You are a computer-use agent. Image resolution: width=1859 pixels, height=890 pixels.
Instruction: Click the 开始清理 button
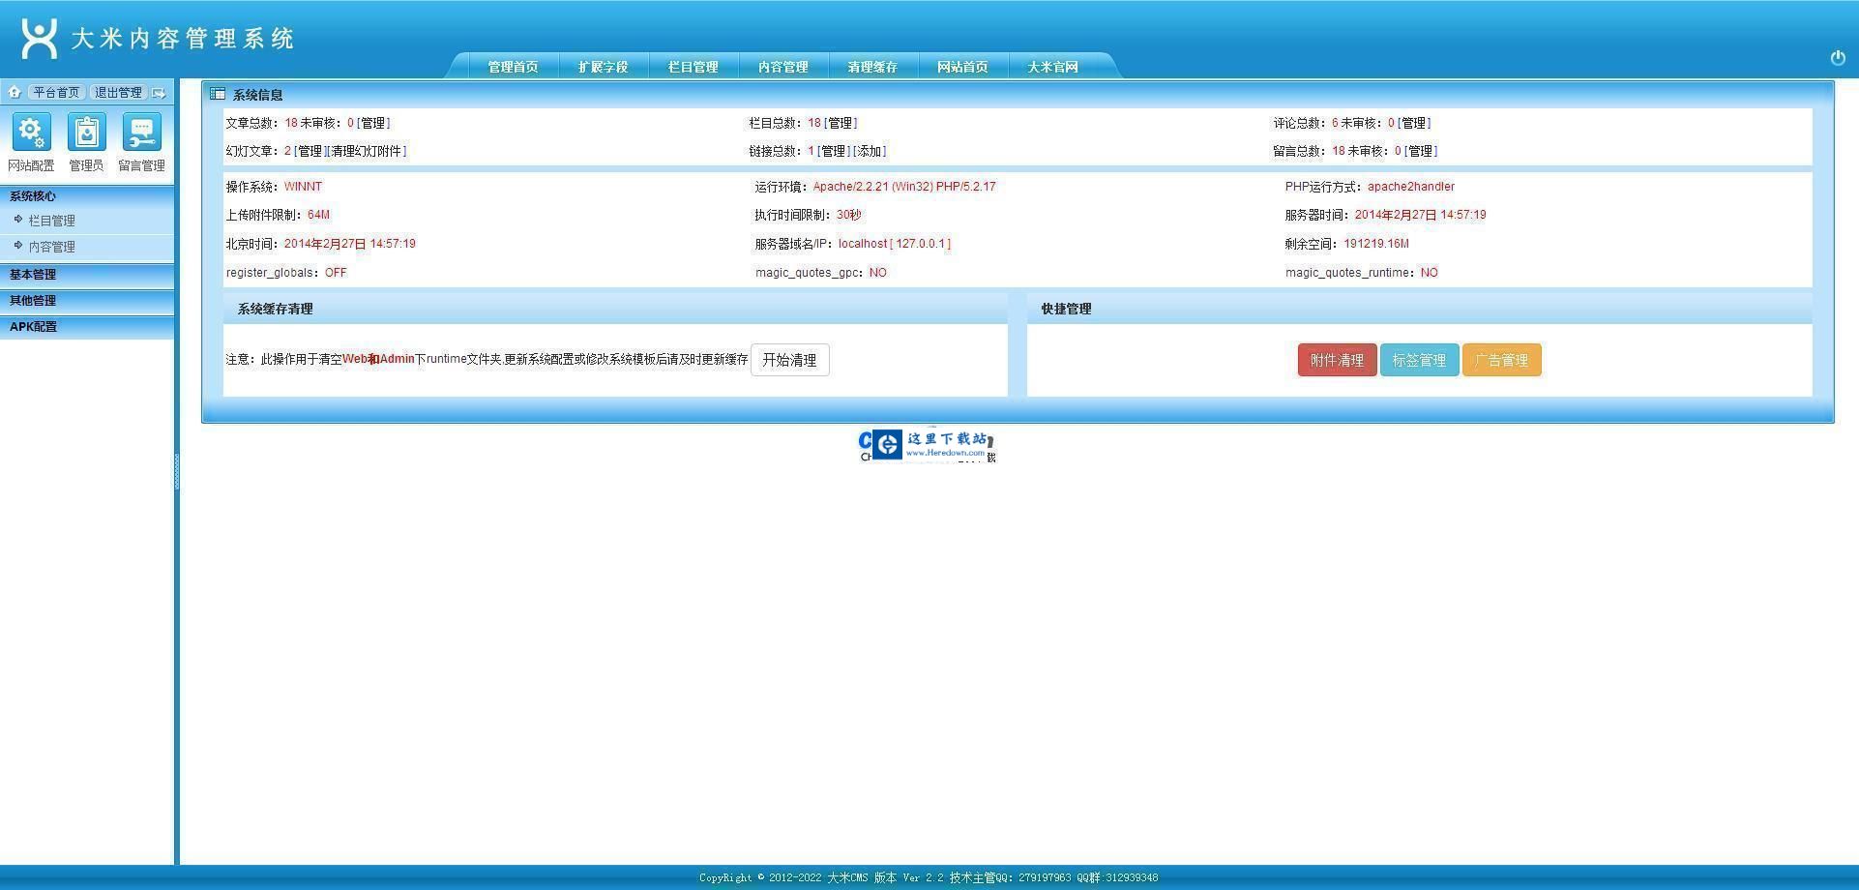(x=789, y=359)
